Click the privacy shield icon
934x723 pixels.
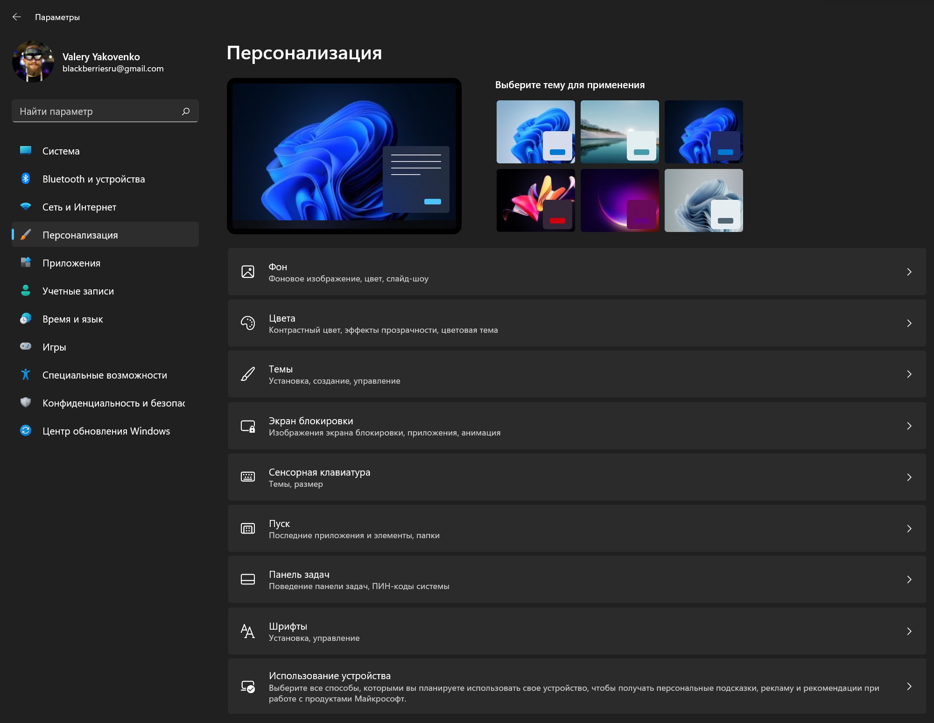point(26,402)
